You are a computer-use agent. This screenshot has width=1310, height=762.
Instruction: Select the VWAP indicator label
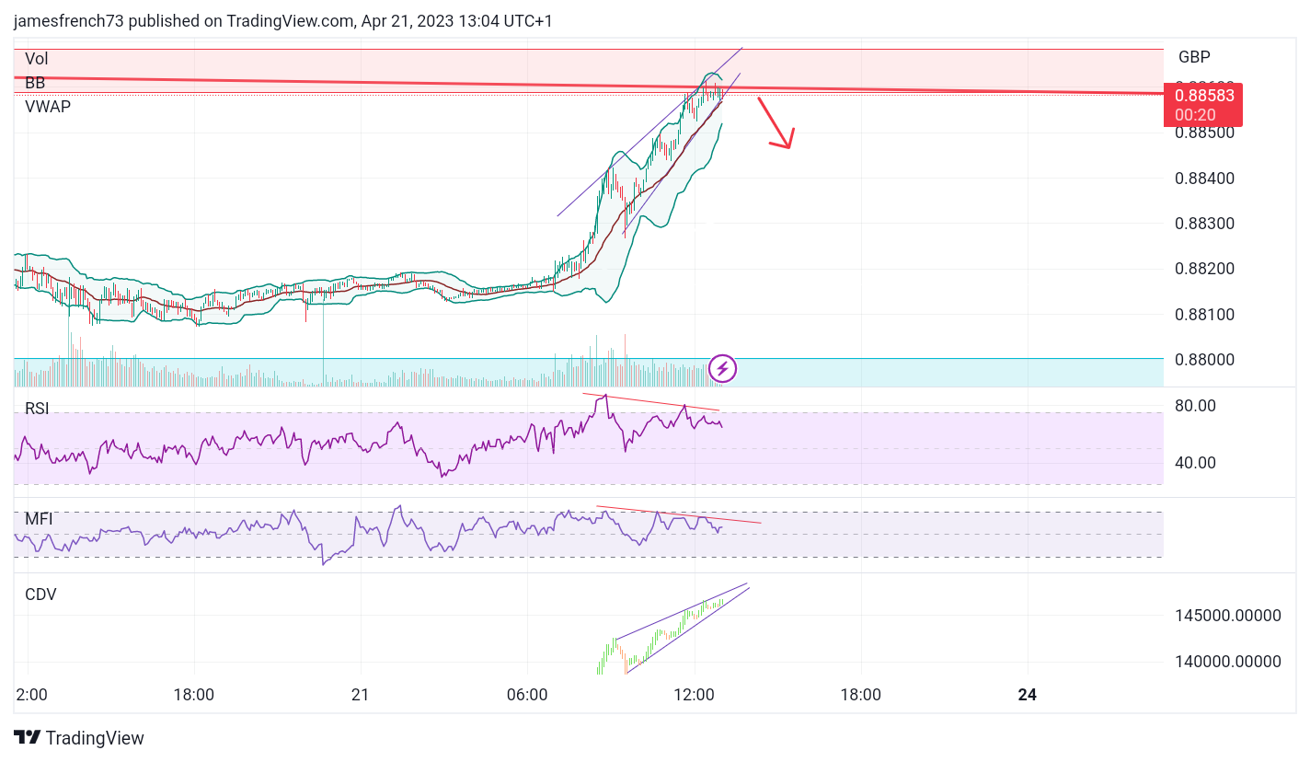[48, 107]
